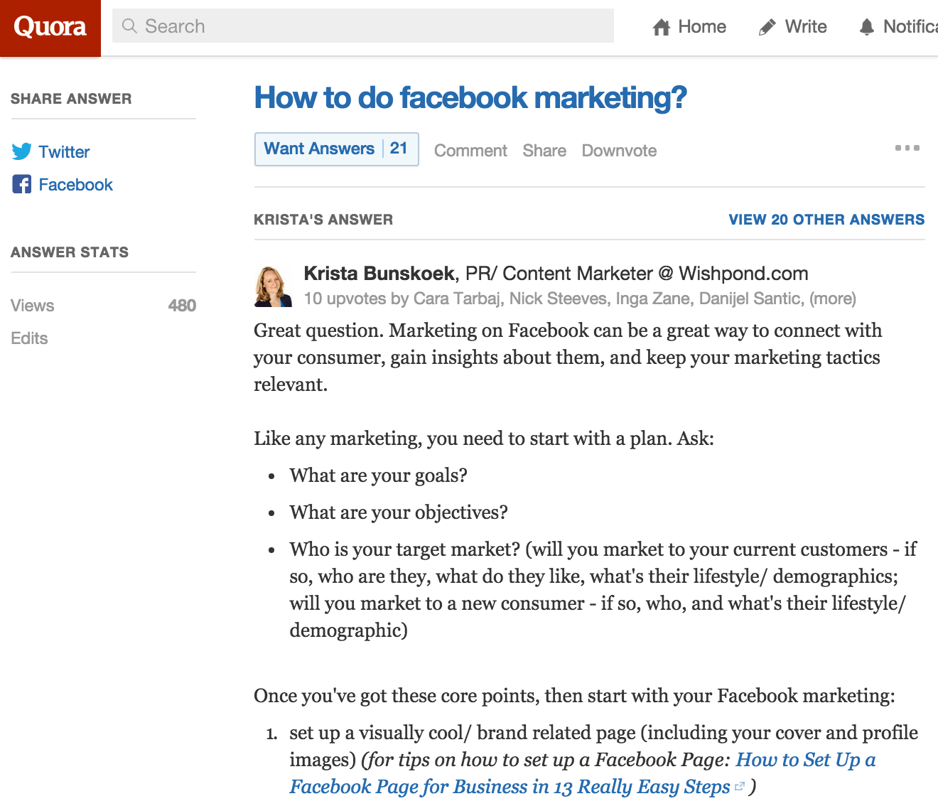Select Home in the top navigation
The width and height of the screenshot is (938, 806).
(x=701, y=26)
